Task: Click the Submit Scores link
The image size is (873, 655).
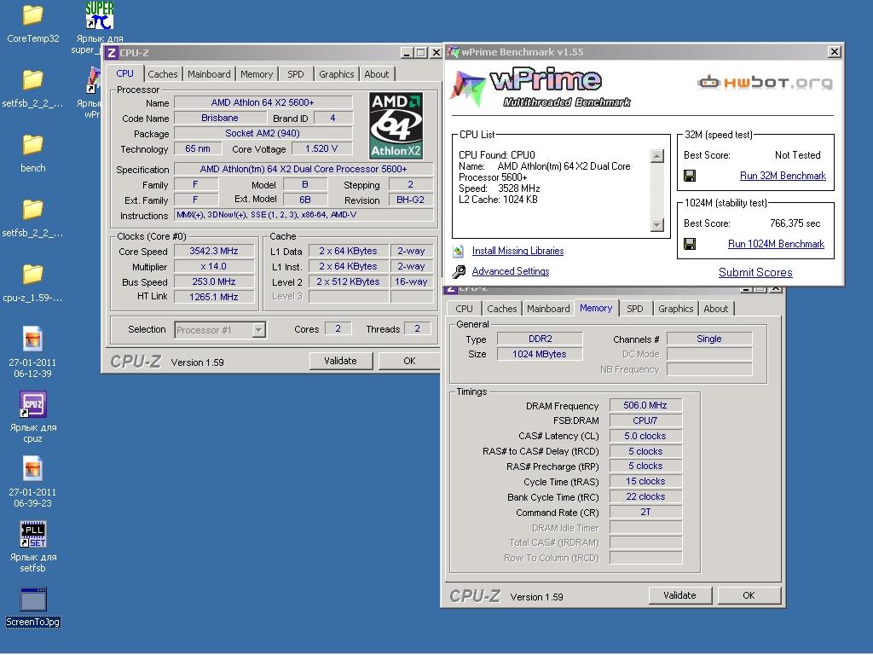Action: coord(755,272)
